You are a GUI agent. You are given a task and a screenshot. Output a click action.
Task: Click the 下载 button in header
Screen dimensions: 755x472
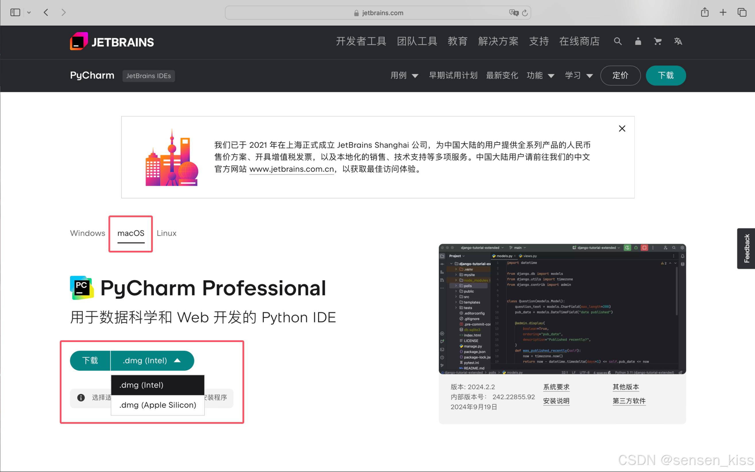point(666,75)
